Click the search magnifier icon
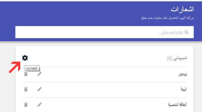The width and height of the screenshot is (202, 112). (x=187, y=32)
